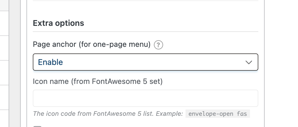Click the "Page anchor (for one-page menu)" label
Screen dimensions: 298x127
point(92,45)
